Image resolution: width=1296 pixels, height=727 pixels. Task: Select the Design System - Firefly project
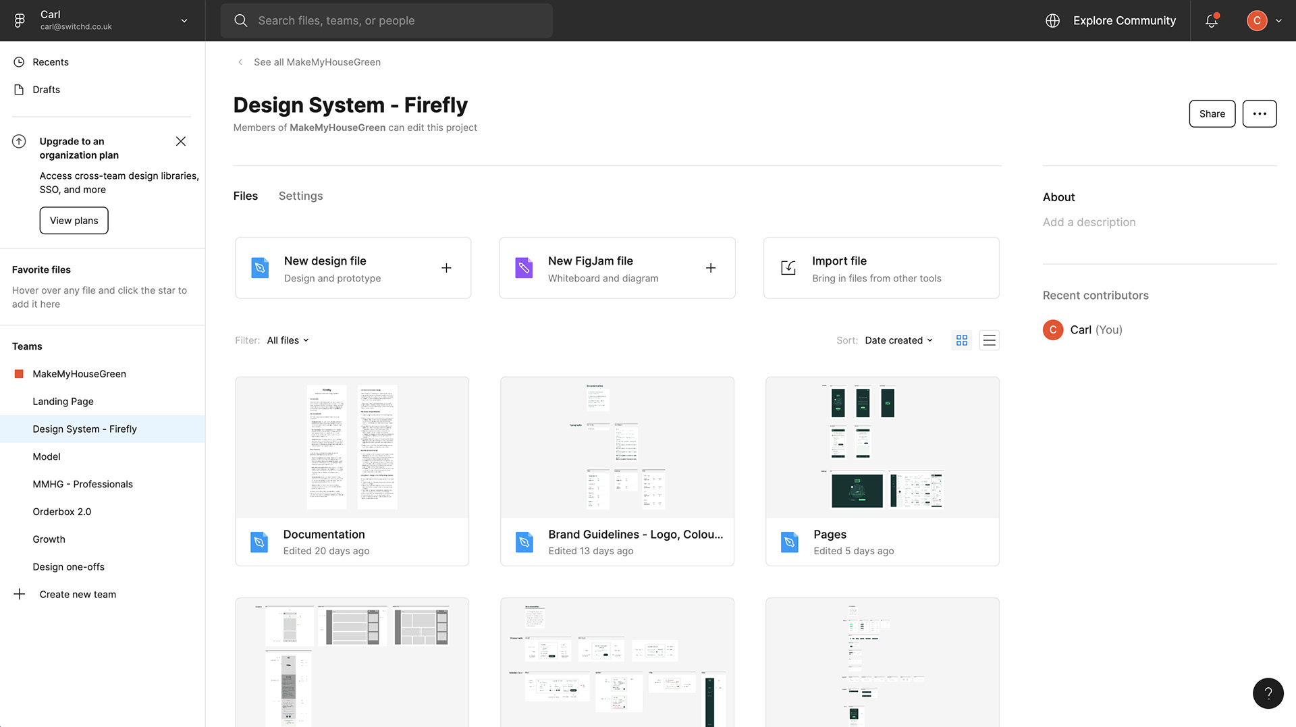[103, 429]
